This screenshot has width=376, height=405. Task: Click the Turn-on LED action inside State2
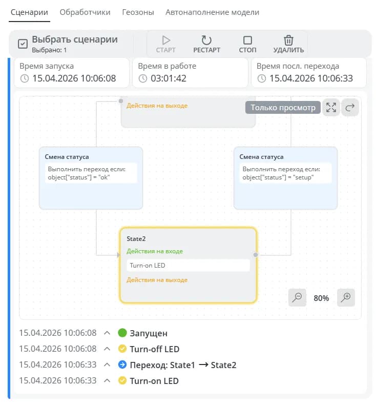coord(188,266)
